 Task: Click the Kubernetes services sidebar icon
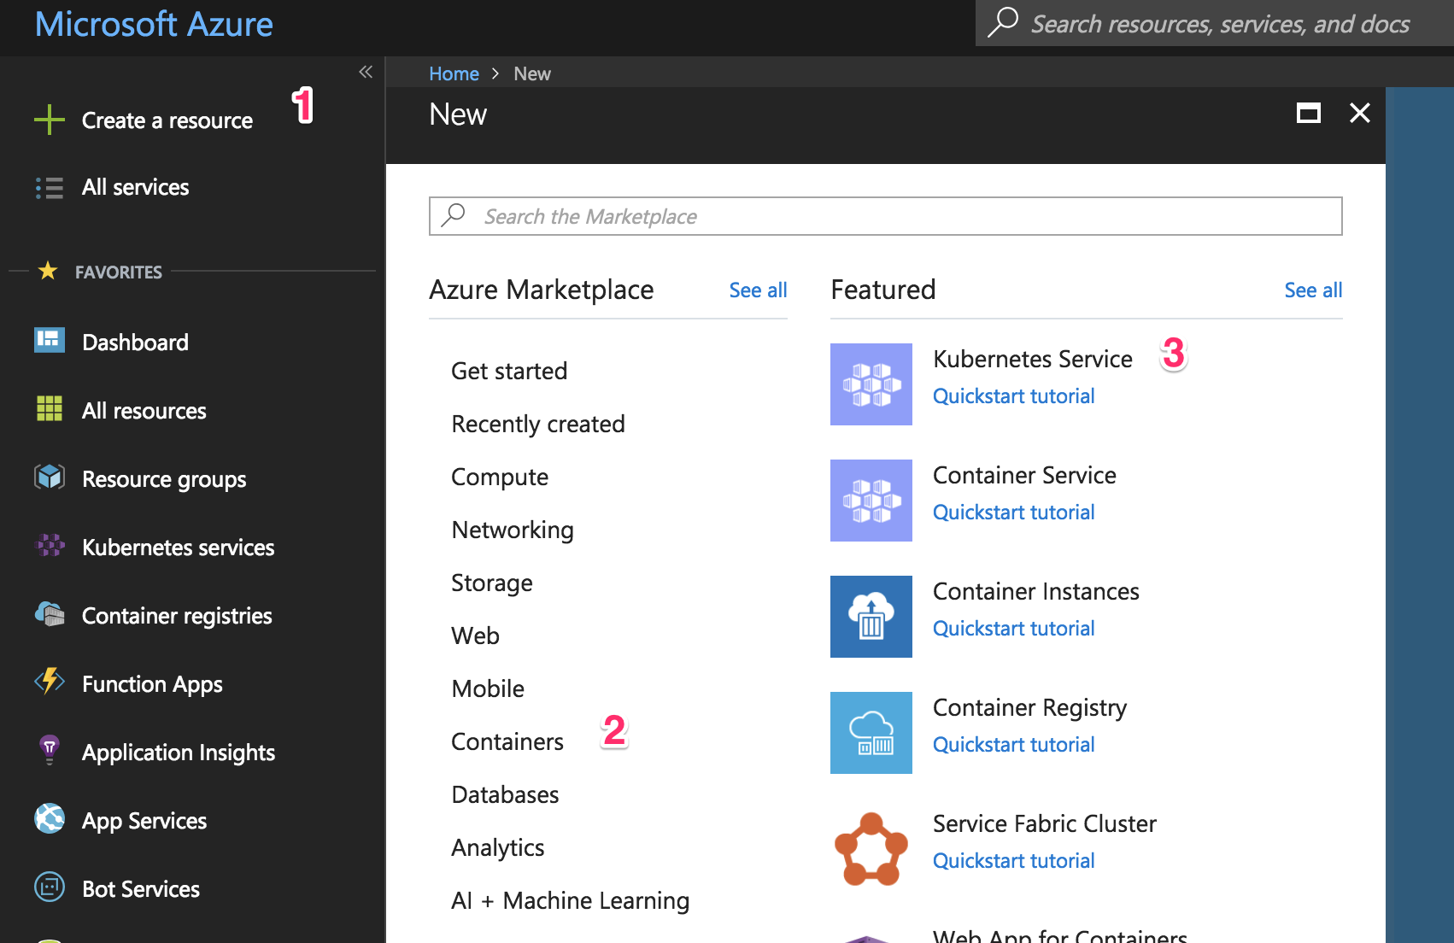coord(50,545)
